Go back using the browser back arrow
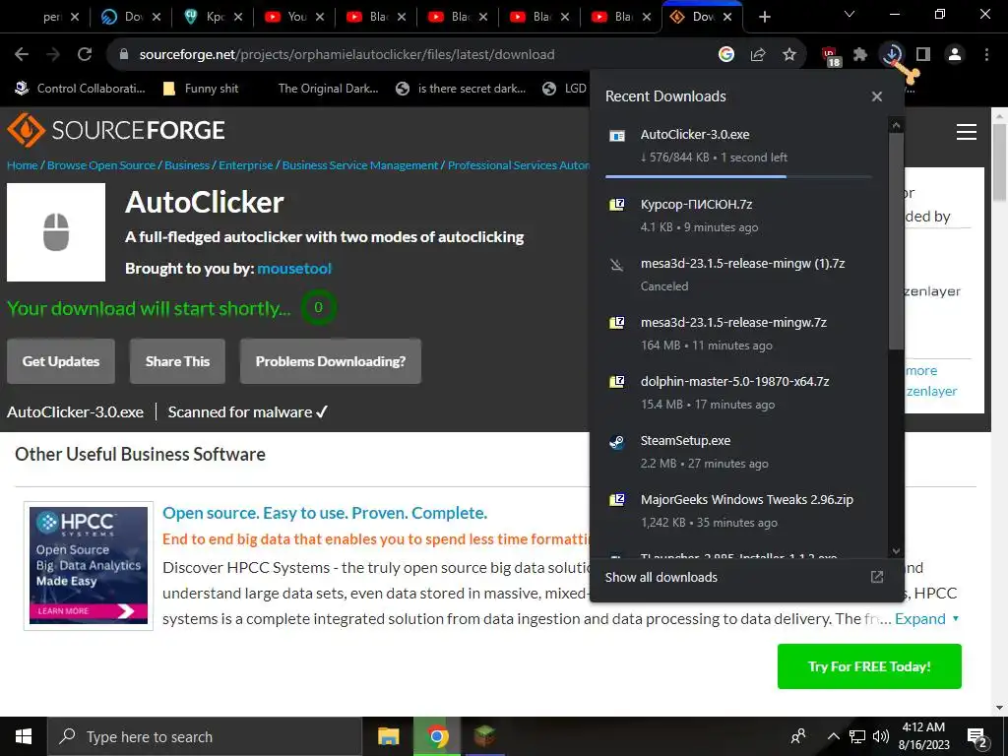Image resolution: width=1008 pixels, height=756 pixels. point(22,55)
